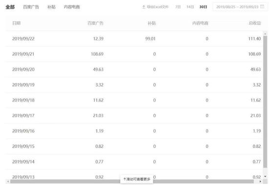269x185 pixels.
Task: Select the 2019/09/16 date cell
Action: (x=23, y=131)
